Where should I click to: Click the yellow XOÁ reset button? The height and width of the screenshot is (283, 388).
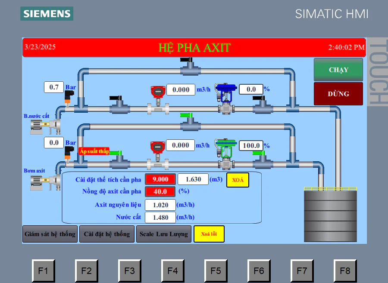click(x=238, y=180)
